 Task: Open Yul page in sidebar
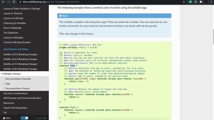point(5,113)
